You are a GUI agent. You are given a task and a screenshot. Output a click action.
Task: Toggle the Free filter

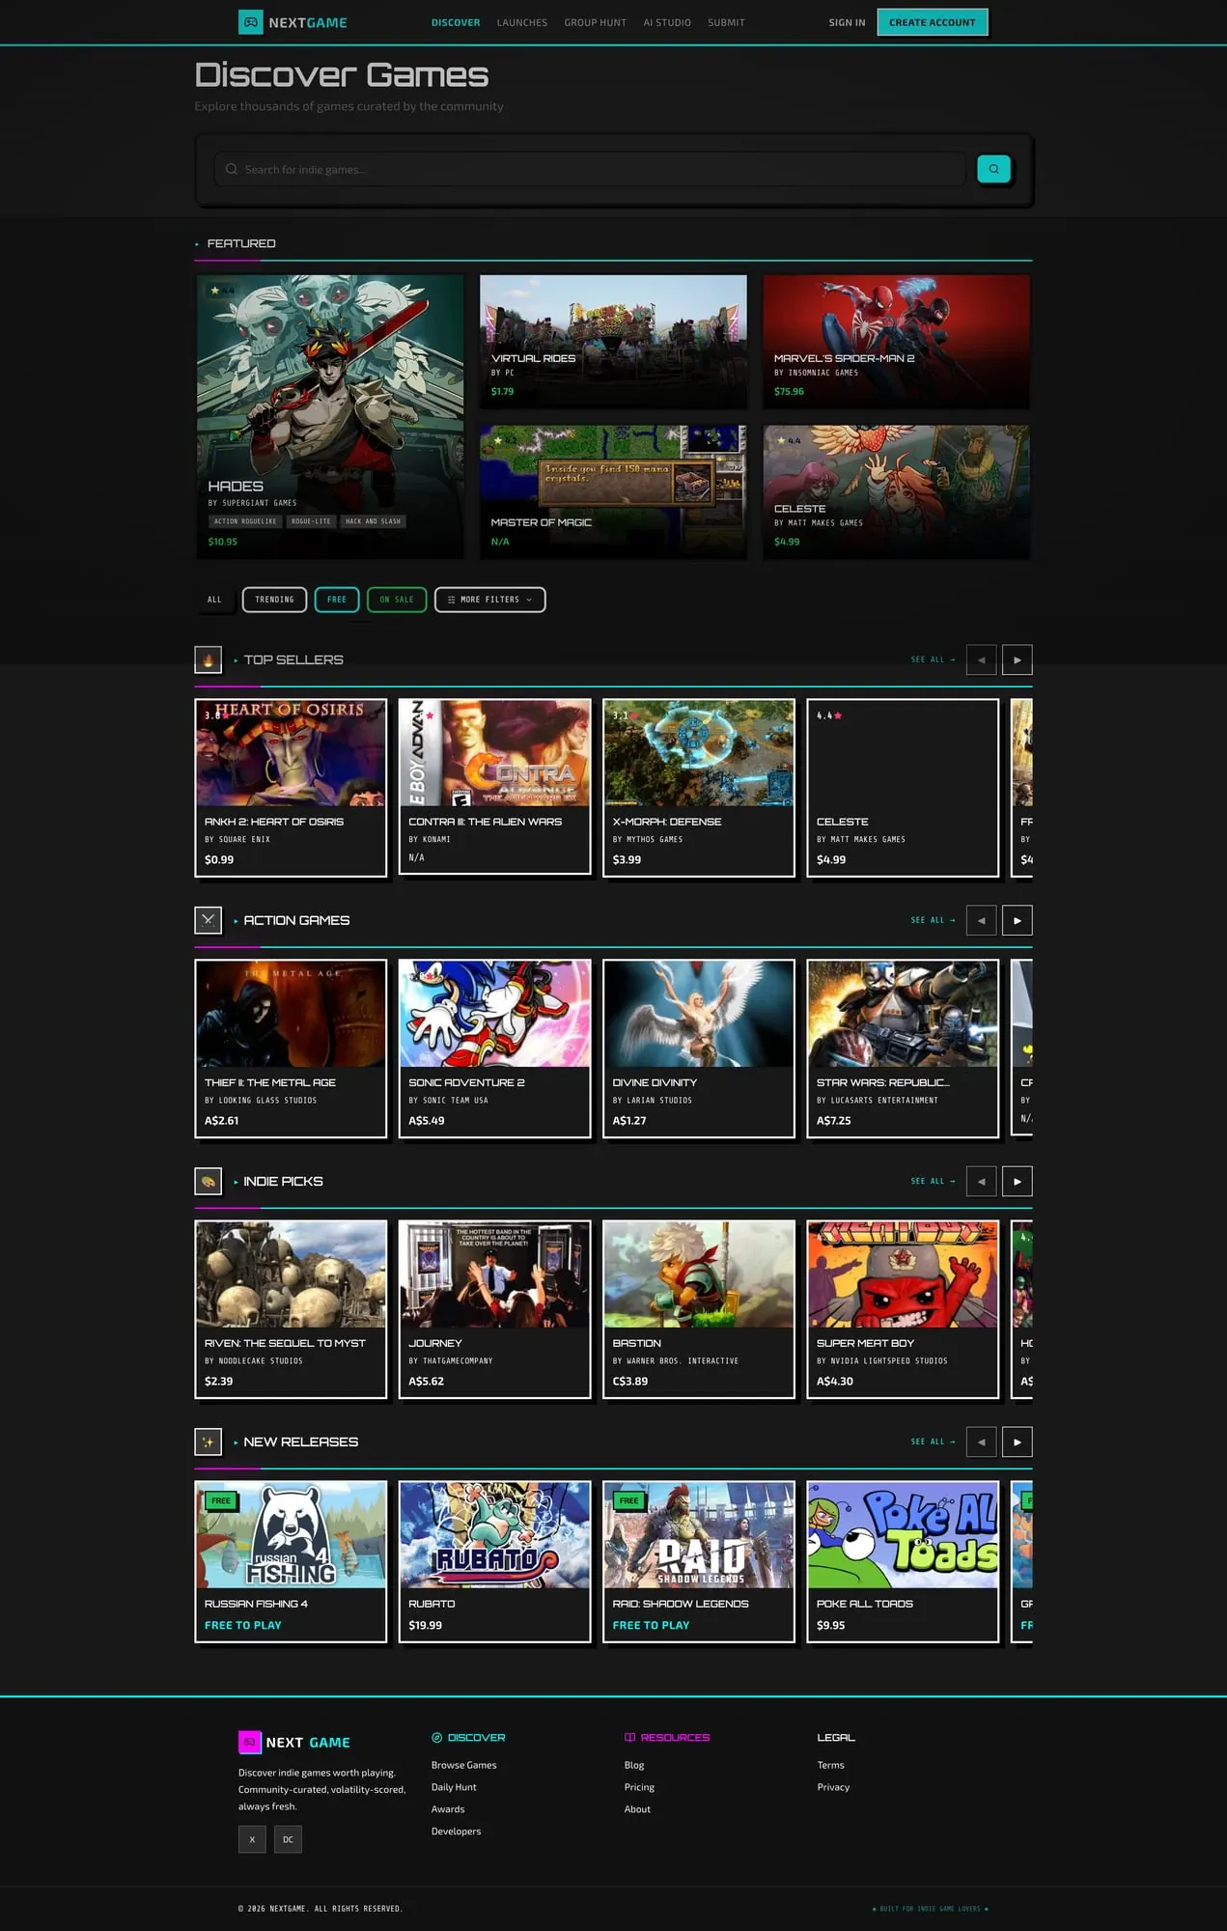337,600
